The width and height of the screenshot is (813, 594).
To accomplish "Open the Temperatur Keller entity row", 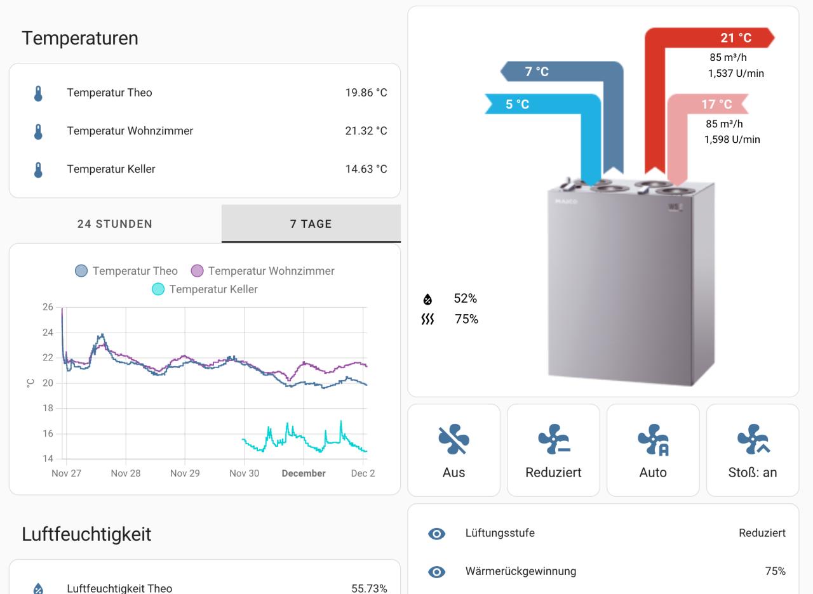I will point(205,169).
